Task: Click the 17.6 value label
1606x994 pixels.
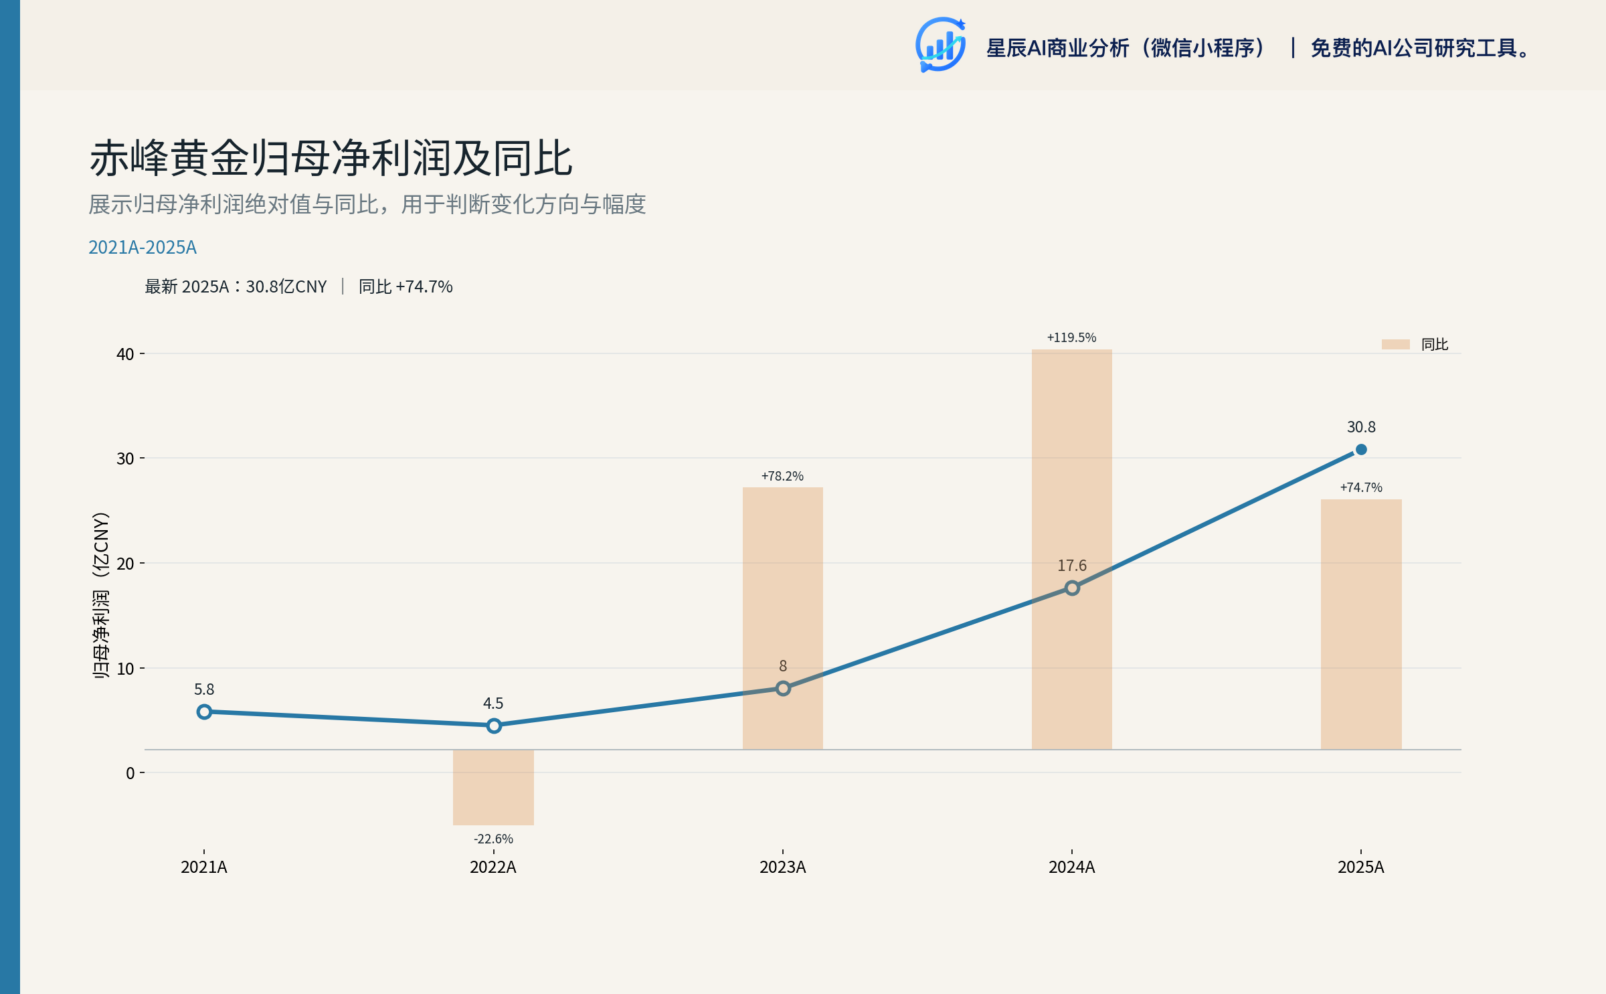Action: pyautogui.click(x=1071, y=566)
